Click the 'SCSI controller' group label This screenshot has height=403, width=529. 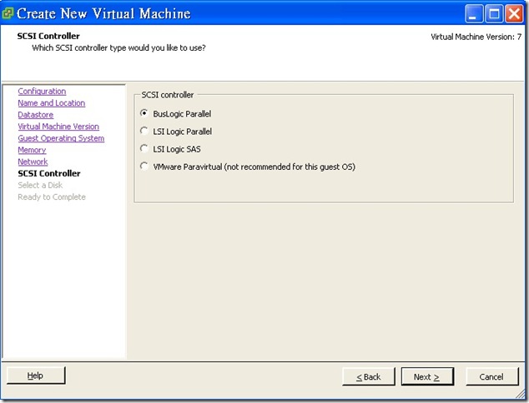(168, 95)
